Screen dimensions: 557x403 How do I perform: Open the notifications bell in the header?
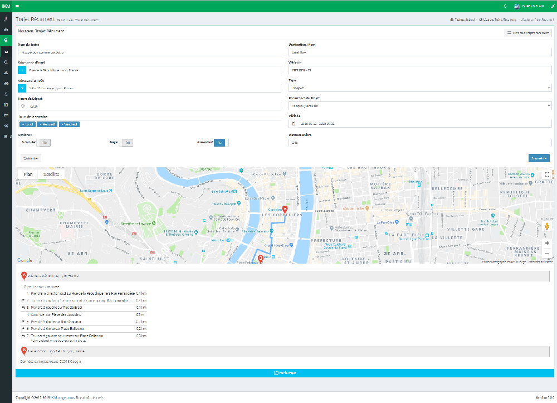click(x=505, y=6)
